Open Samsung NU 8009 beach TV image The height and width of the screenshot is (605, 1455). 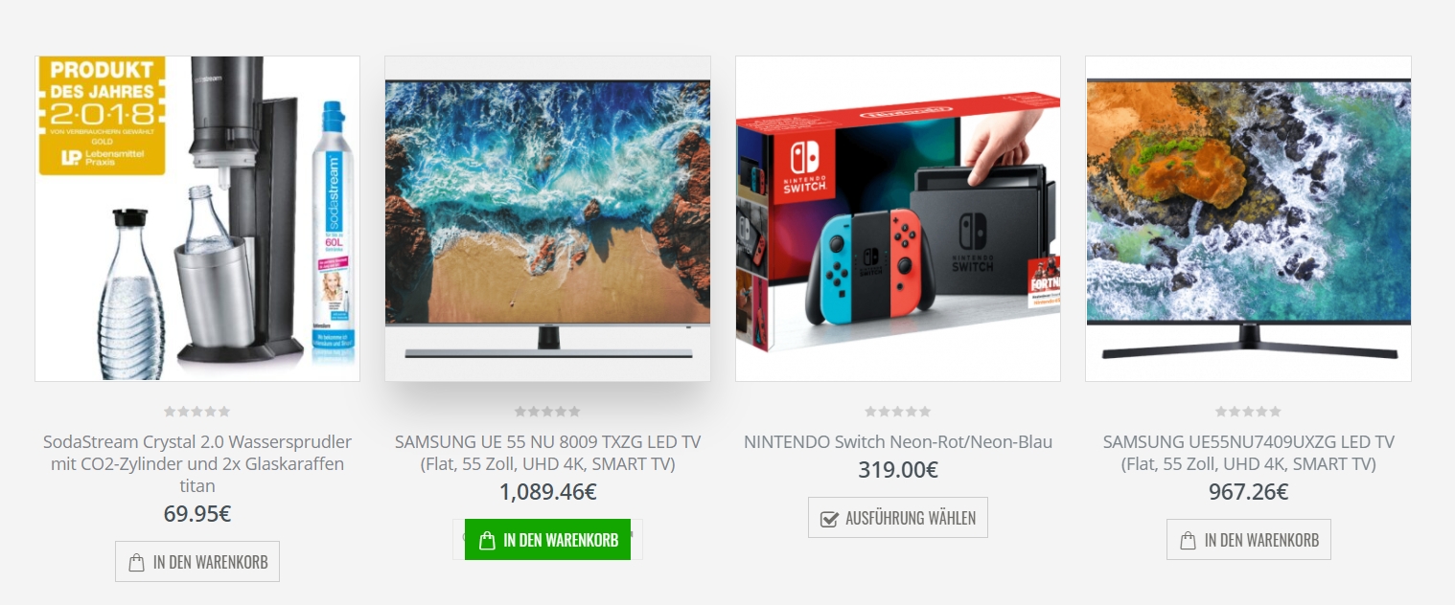pos(547,218)
